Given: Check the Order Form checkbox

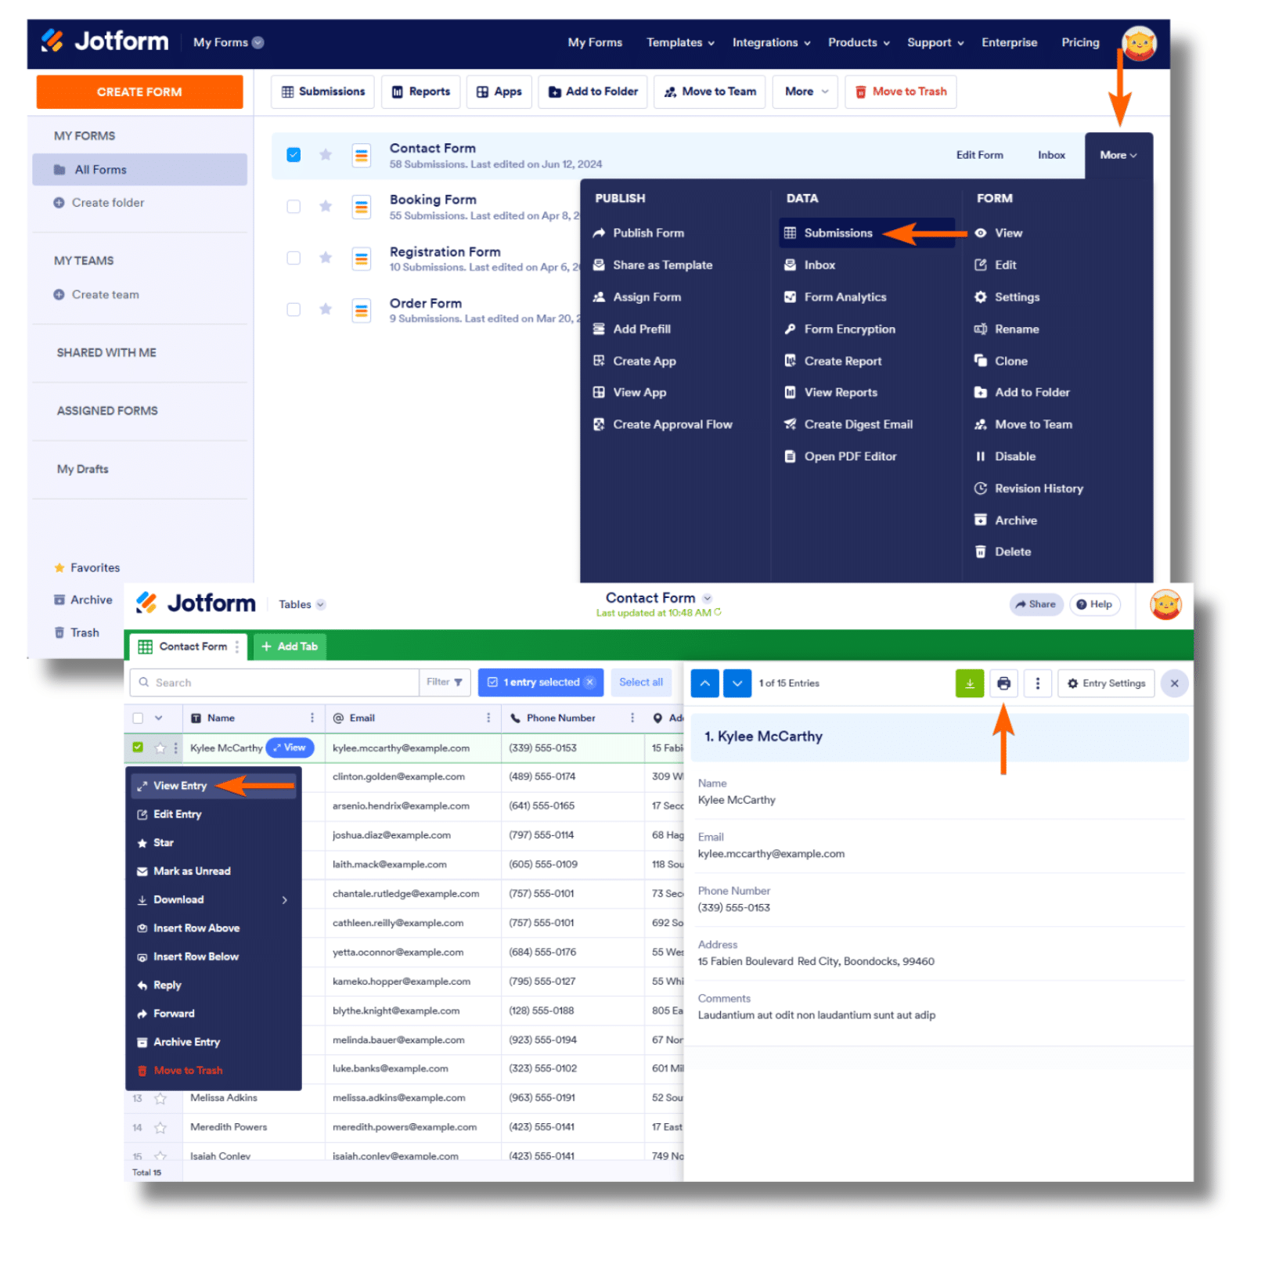Looking at the screenshot, I should [x=294, y=310].
